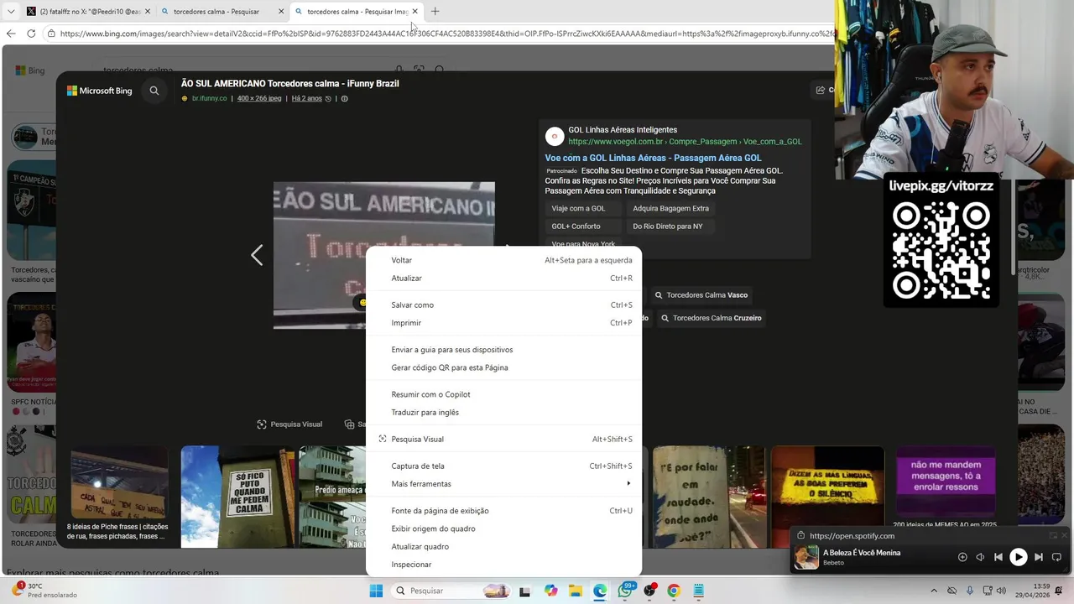Select Atualizar in context menu
This screenshot has width=1074, height=604.
point(503,278)
